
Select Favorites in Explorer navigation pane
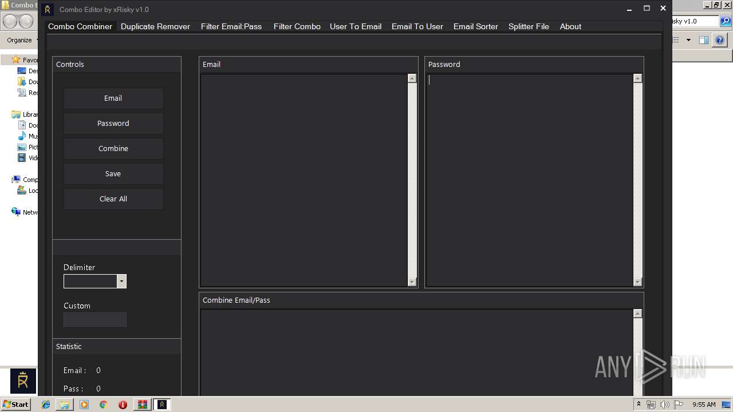tap(25, 60)
